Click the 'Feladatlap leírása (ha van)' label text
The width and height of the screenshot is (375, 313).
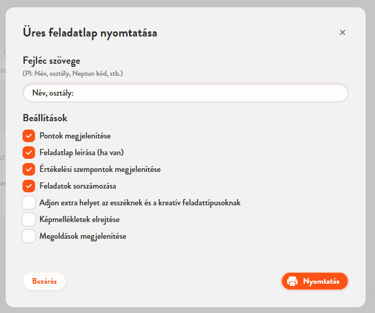click(x=81, y=153)
